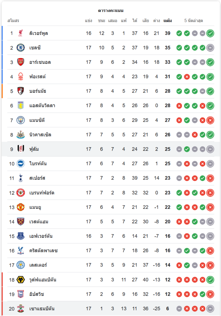This screenshot has height=316, width=221.
Task: Select the ไบรท์ตัน team name
Action: [38, 164]
